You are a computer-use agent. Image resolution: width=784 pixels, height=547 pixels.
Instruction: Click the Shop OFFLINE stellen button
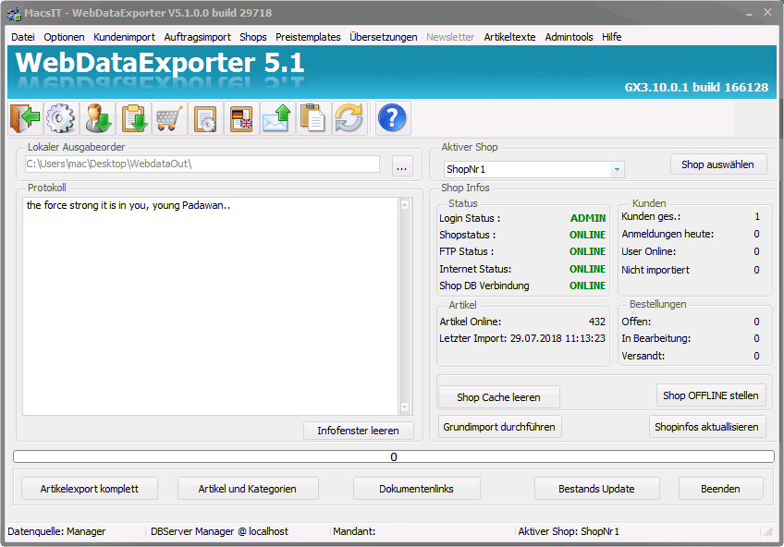(711, 395)
